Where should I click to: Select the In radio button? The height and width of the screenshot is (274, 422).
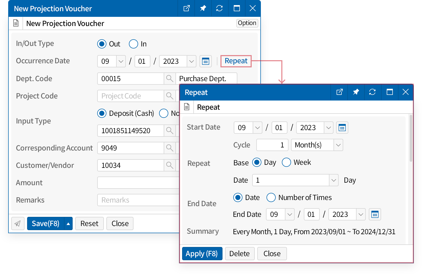point(134,44)
